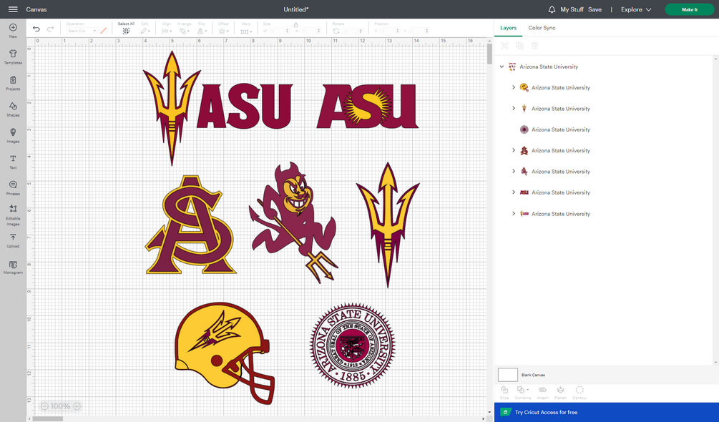The image size is (719, 422).
Task: Expand the bottom trident ASU layer
Action: point(514,213)
